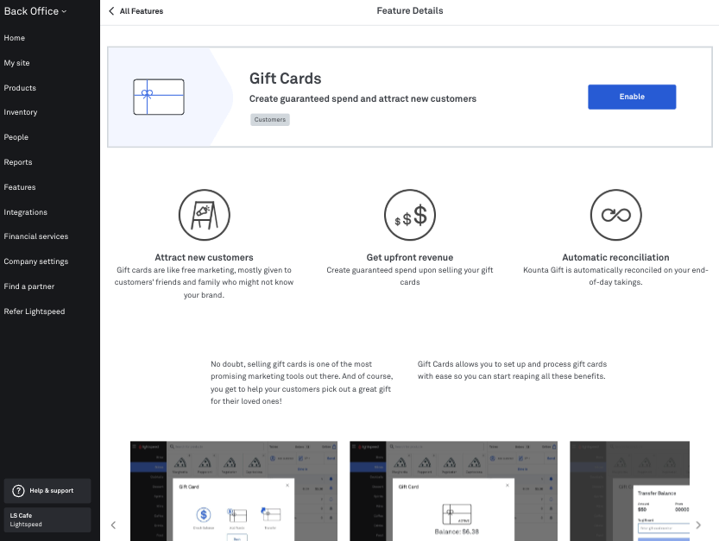Click the Gift Cards heading
Viewport: 719px width, 541px height.
tap(285, 79)
